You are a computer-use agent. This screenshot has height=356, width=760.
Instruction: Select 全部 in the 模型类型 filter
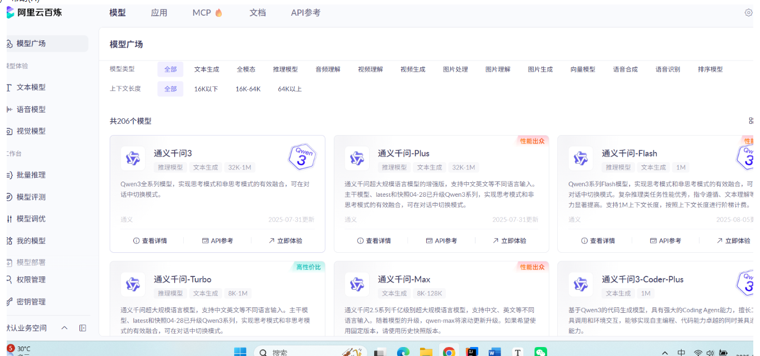170,70
